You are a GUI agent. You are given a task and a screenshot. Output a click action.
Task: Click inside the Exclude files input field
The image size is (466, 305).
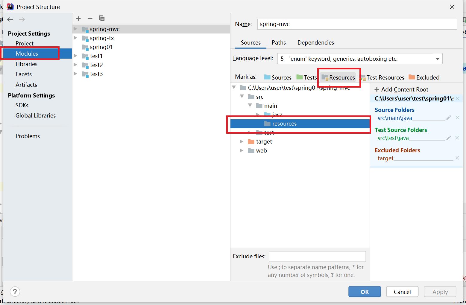pyautogui.click(x=317, y=256)
